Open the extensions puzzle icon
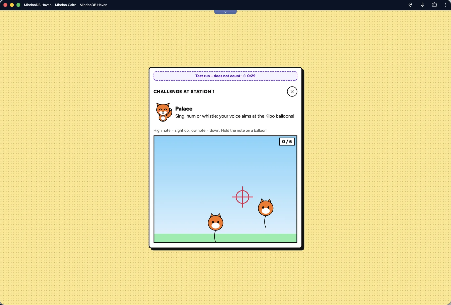The width and height of the screenshot is (451, 305). (x=435, y=5)
